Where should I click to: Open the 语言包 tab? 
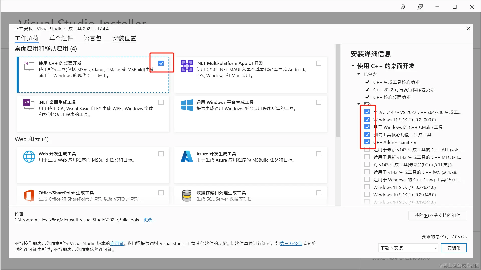(x=93, y=38)
